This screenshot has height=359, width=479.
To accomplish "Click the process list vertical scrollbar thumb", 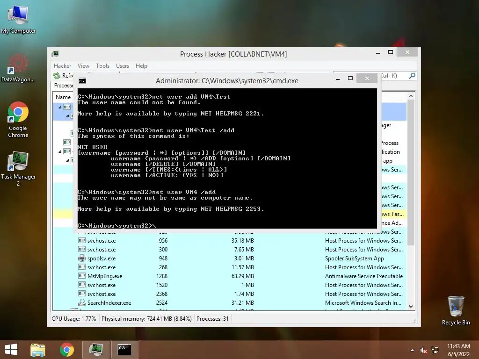I will [411, 172].
